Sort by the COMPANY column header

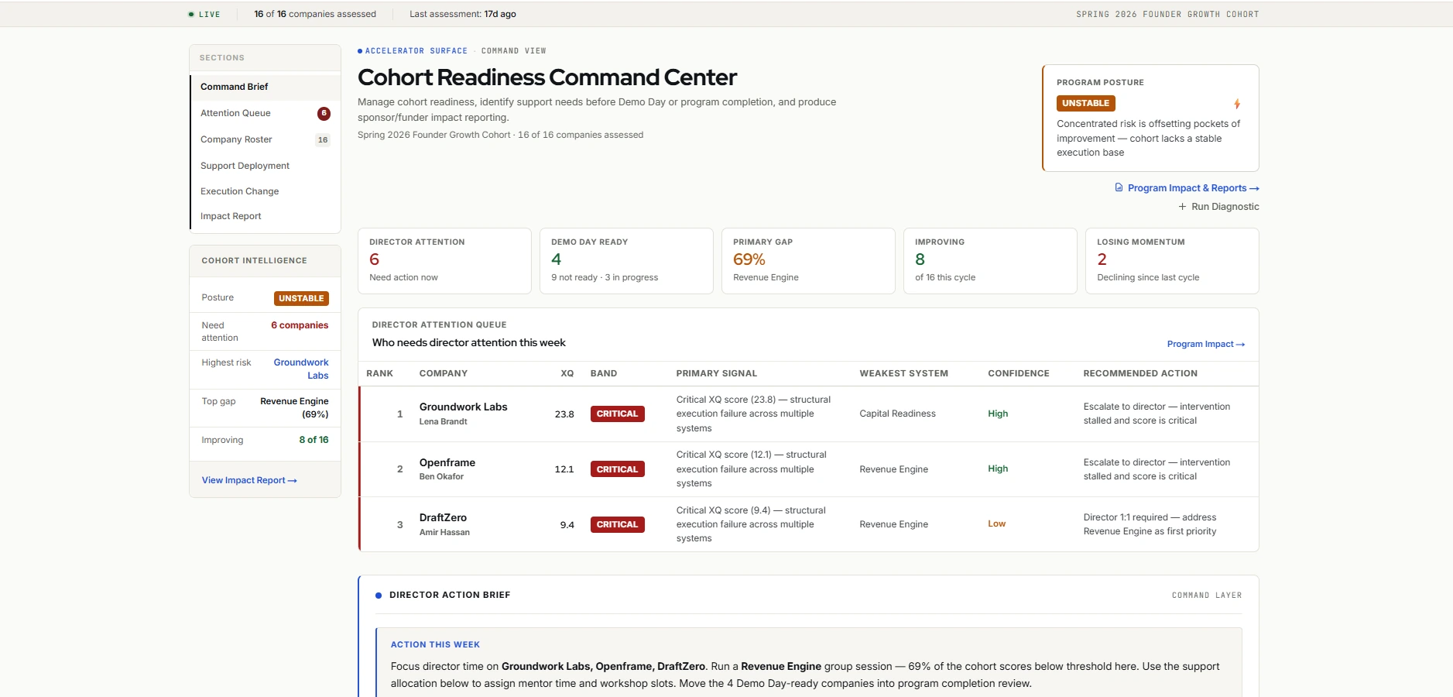444,373
